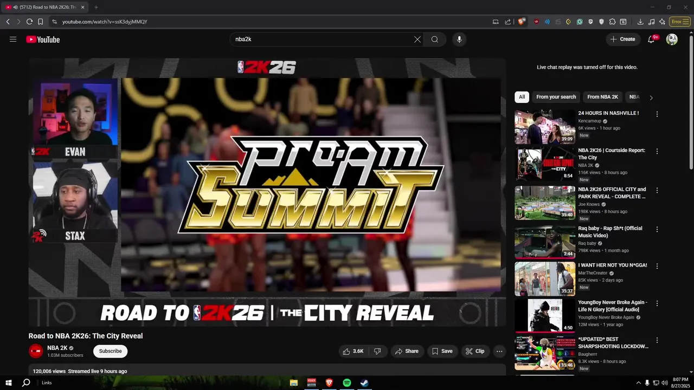The height and width of the screenshot is (390, 694).
Task: Open options for OFFICIAL CITY and PARK REVEAL
Action: pyautogui.click(x=657, y=190)
